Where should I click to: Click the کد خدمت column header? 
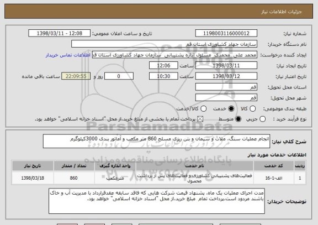(274, 166)
